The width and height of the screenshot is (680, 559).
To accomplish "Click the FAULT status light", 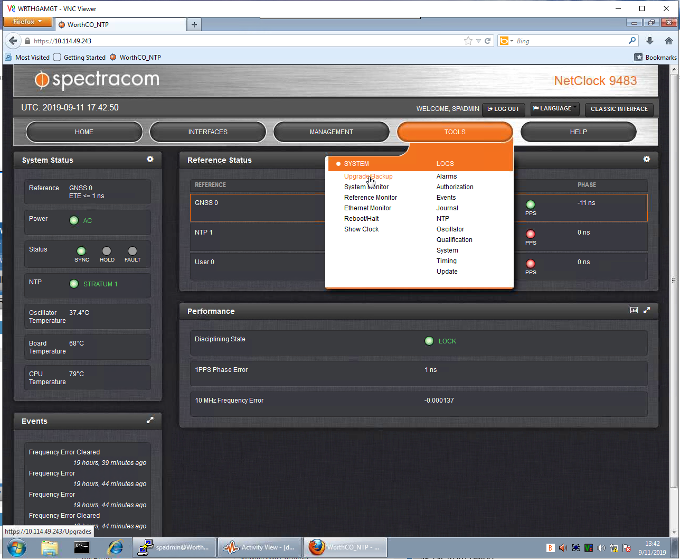I will 133,251.
